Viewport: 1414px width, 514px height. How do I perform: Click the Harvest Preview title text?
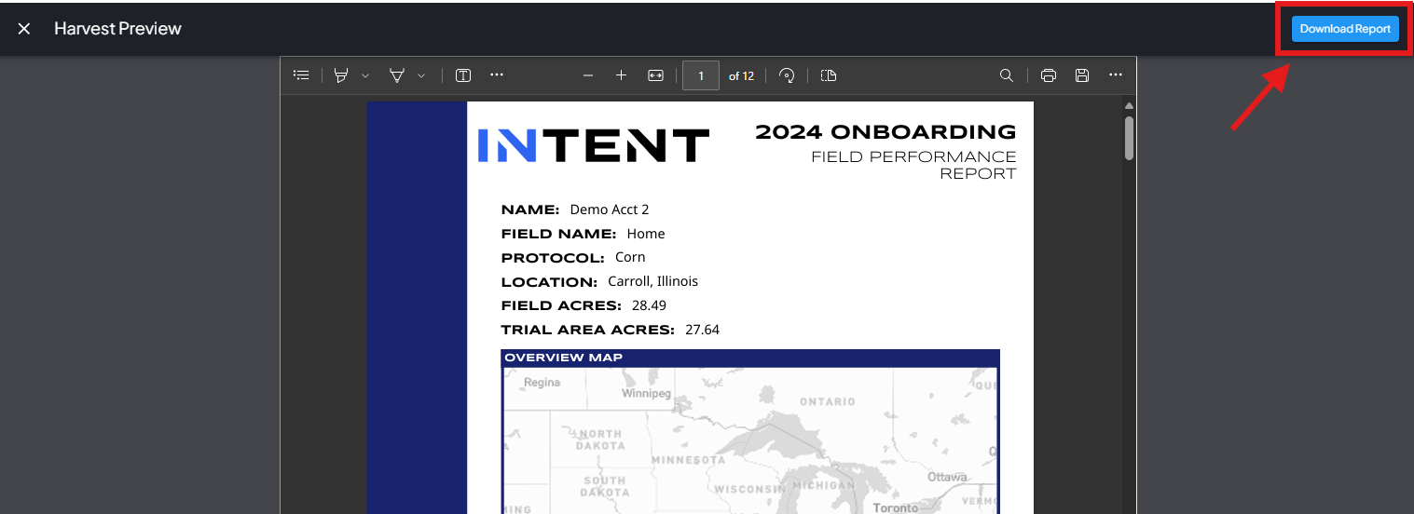click(x=117, y=29)
